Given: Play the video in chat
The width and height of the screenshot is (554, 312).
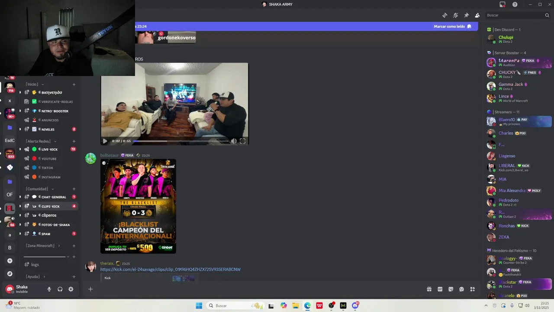Looking at the screenshot, I should click(105, 141).
